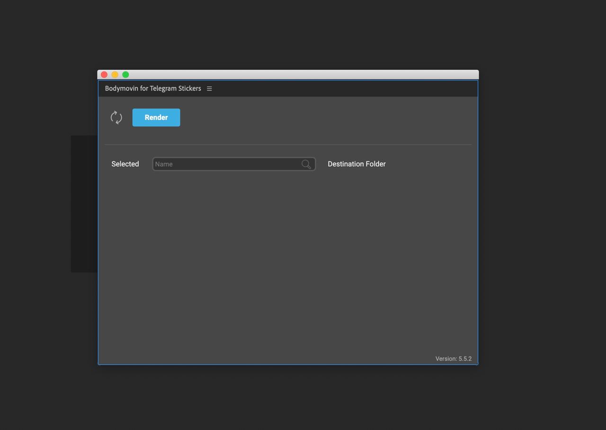Open the panel hamburger menu

209,89
